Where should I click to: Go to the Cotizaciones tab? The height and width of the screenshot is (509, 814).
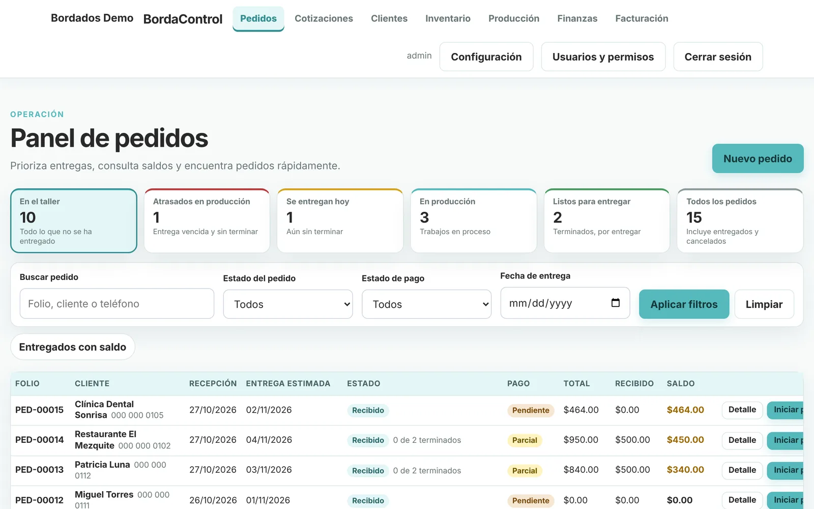pyautogui.click(x=324, y=18)
